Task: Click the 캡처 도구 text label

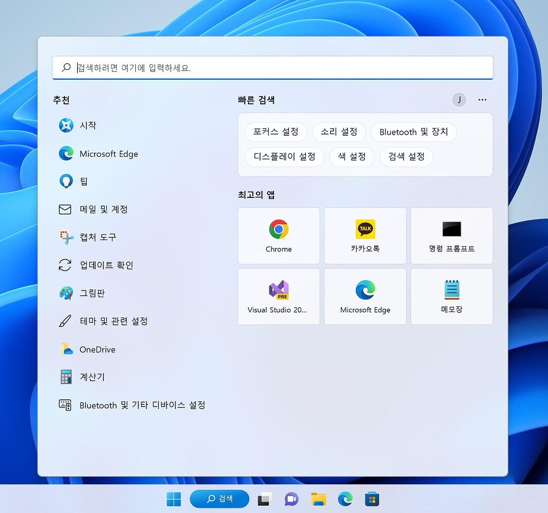Action: click(98, 237)
